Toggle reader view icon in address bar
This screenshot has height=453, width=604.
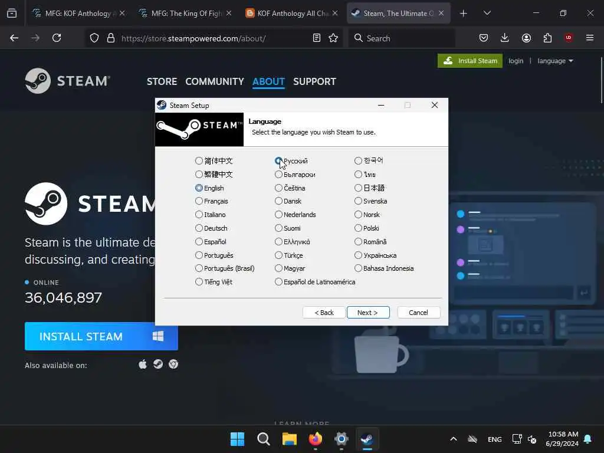pyautogui.click(x=317, y=38)
